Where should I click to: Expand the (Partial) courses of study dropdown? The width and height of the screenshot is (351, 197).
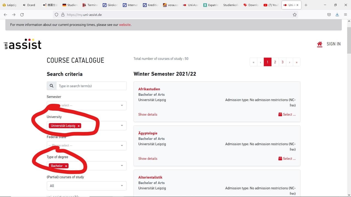[x=122, y=186]
